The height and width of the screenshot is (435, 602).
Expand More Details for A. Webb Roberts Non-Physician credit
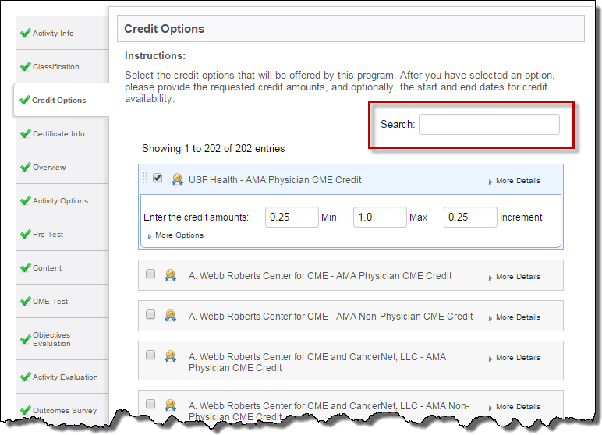[514, 317]
